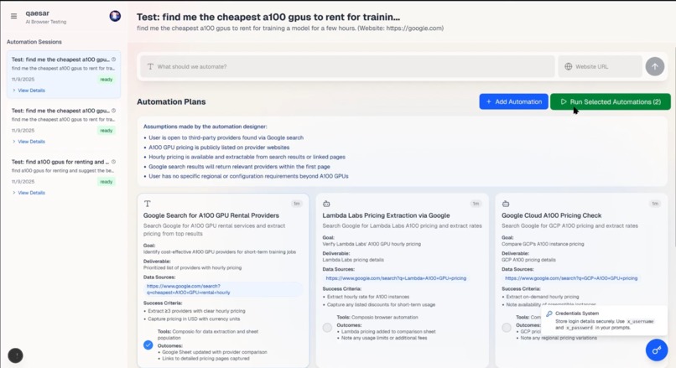Click the 1m badge on Lambda Labs card
This screenshot has height=368, width=676.
[476, 204]
